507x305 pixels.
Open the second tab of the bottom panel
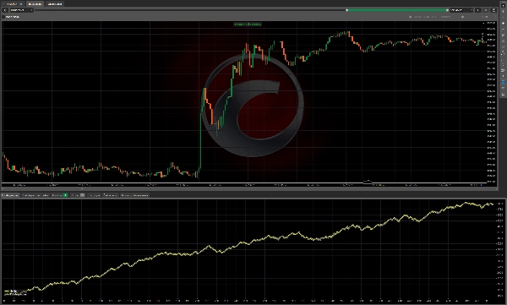35,195
